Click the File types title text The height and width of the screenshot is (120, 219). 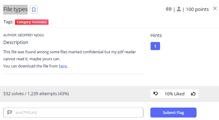(15, 10)
